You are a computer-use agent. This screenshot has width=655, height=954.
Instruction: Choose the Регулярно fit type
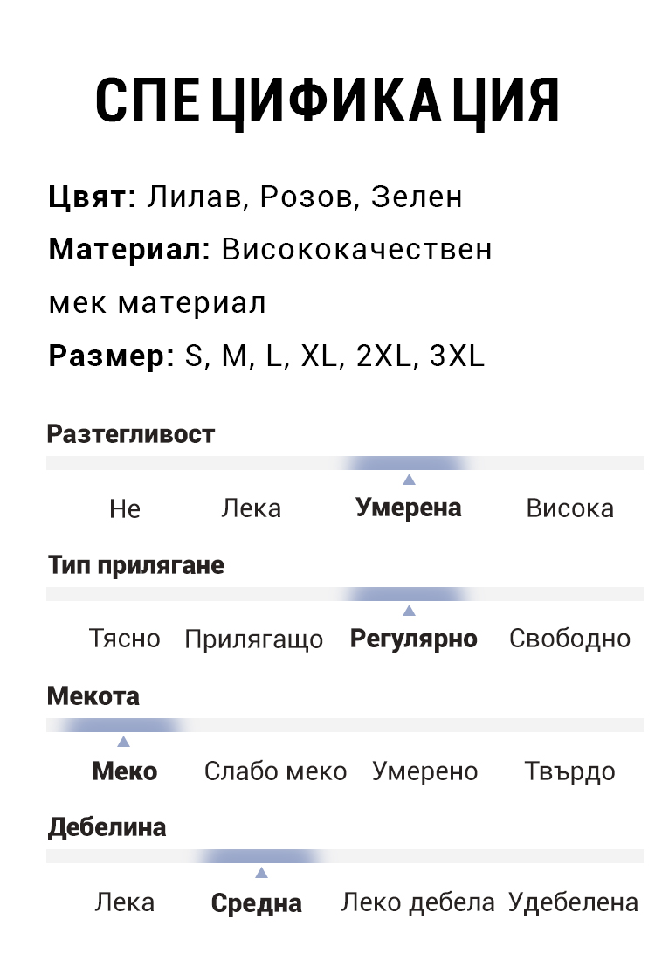(414, 639)
